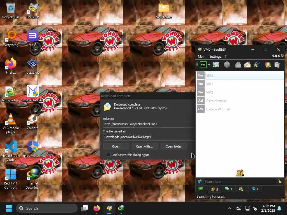Expand the hidden system tray icons chevron
This screenshot has width=287, height=215.
(230, 208)
